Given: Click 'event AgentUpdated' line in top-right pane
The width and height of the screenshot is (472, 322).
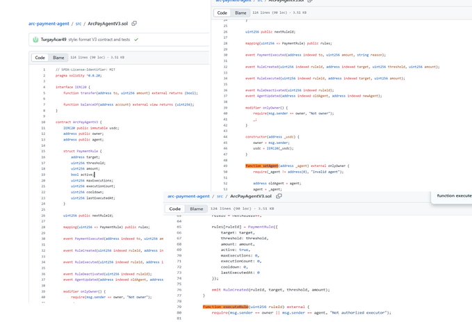Looking at the screenshot, I should [x=314, y=96].
